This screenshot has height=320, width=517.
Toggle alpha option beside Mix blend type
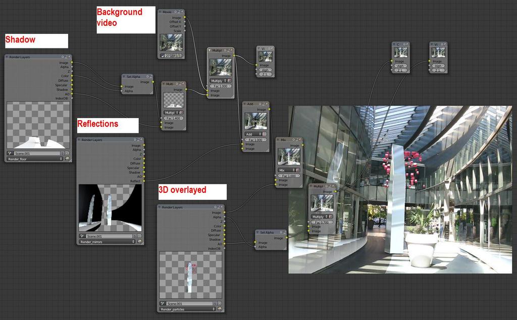[x=298, y=170]
